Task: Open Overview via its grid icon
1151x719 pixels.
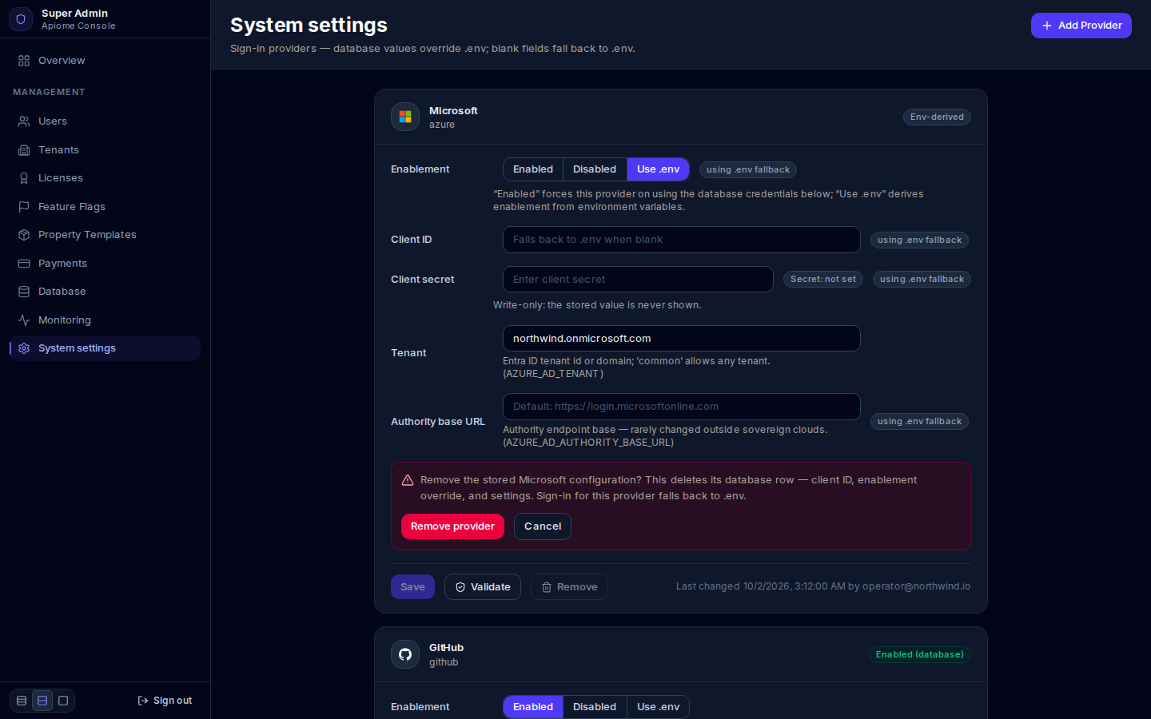Action: (24, 61)
